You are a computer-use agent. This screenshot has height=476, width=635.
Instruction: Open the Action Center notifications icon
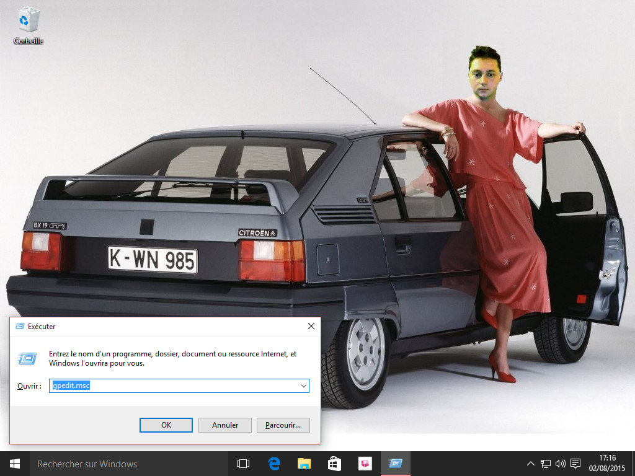pos(575,463)
